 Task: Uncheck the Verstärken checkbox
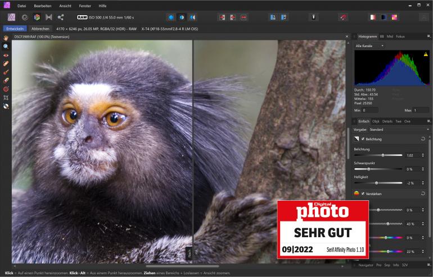click(363, 193)
